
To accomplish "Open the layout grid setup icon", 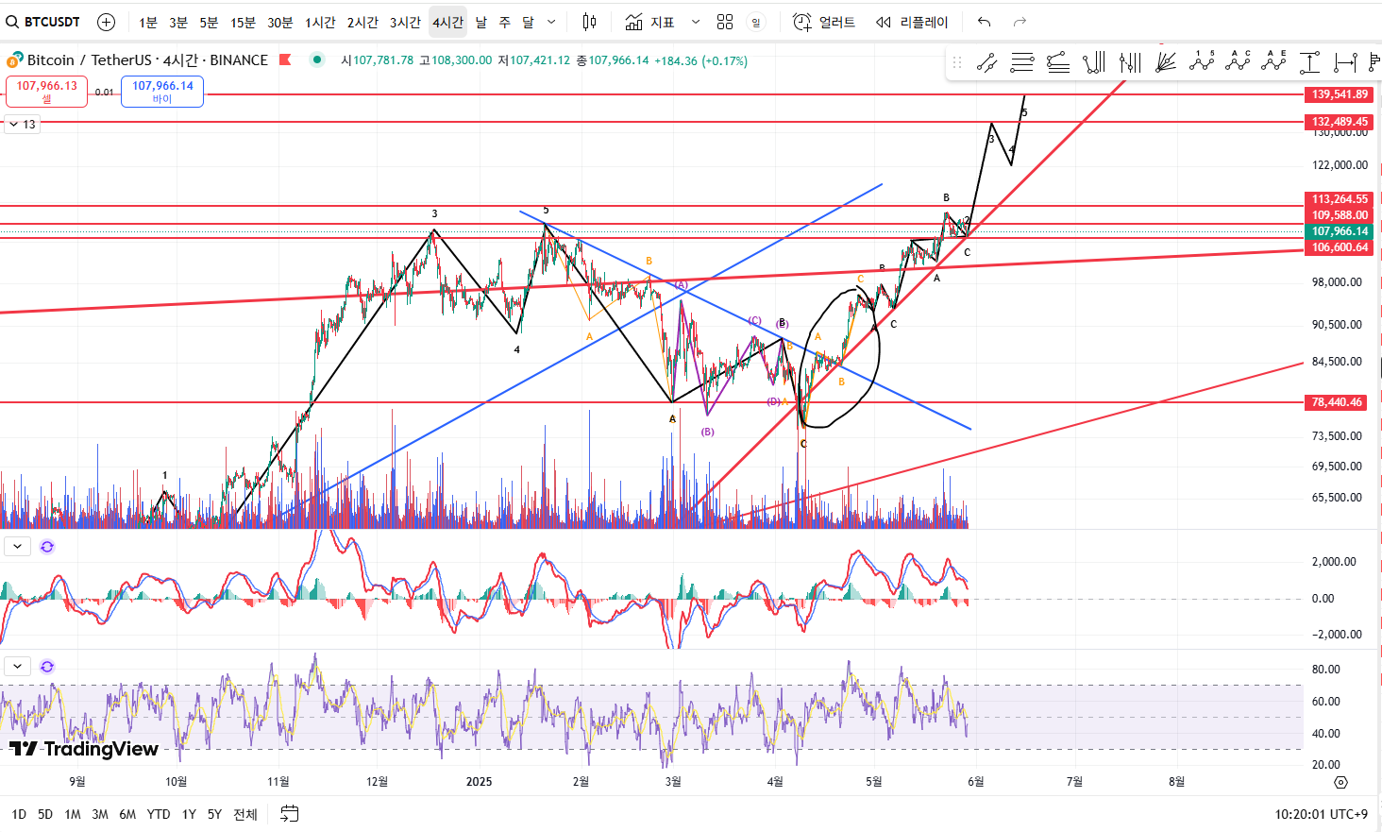I will (x=725, y=22).
